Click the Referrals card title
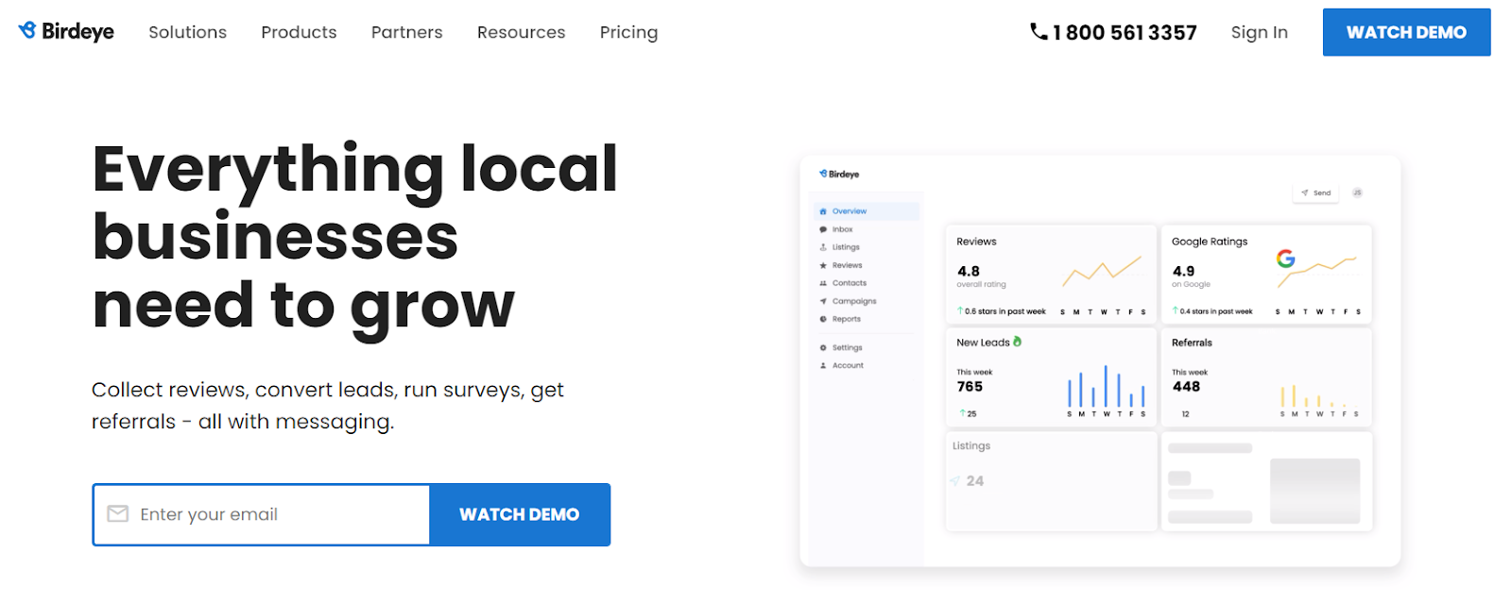 click(x=1192, y=343)
